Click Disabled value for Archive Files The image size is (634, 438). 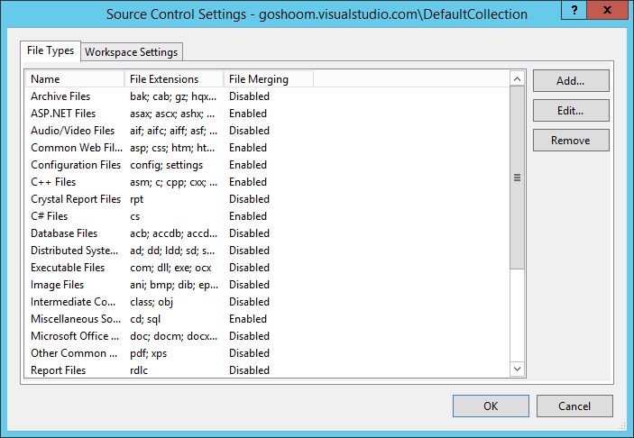pyautogui.click(x=249, y=96)
